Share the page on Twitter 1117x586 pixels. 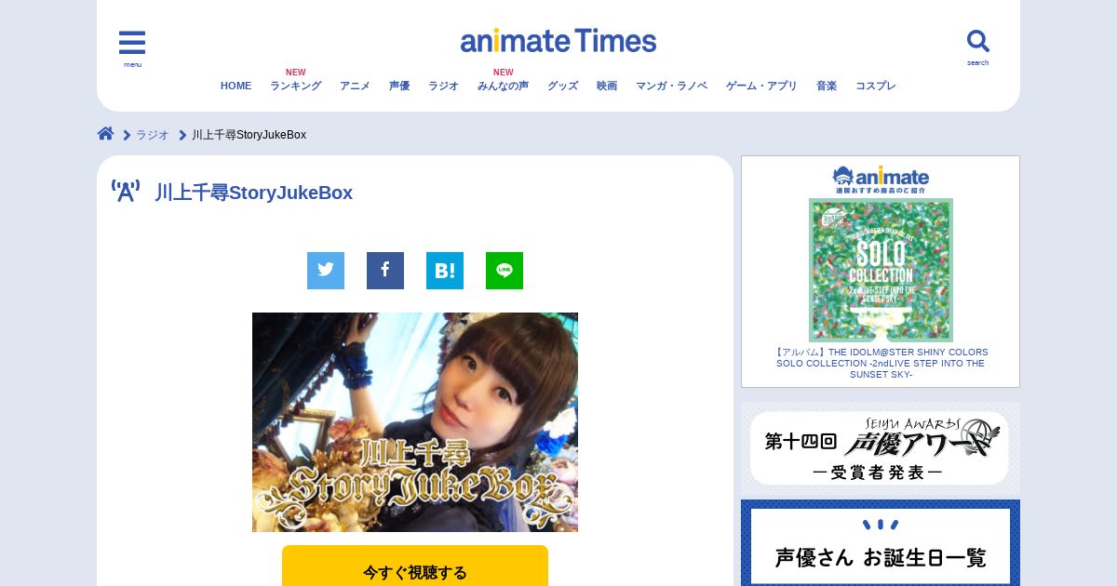coord(326,271)
